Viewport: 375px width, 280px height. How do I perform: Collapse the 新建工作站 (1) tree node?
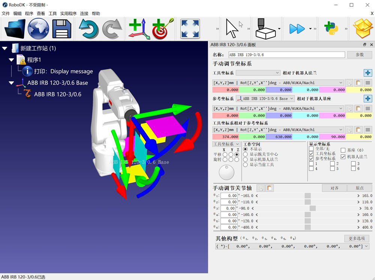coord(4,48)
